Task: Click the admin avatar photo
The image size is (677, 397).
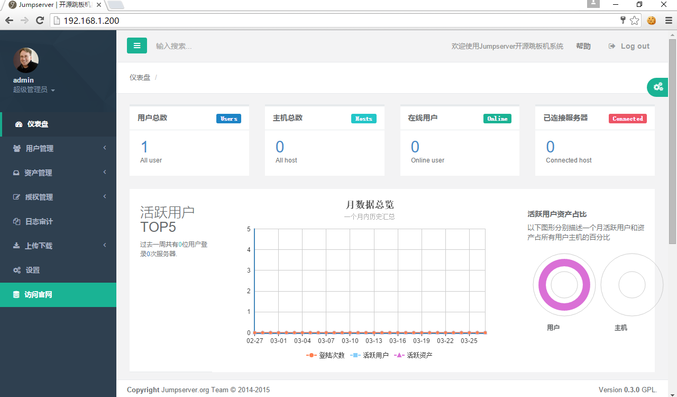Action: (26, 60)
